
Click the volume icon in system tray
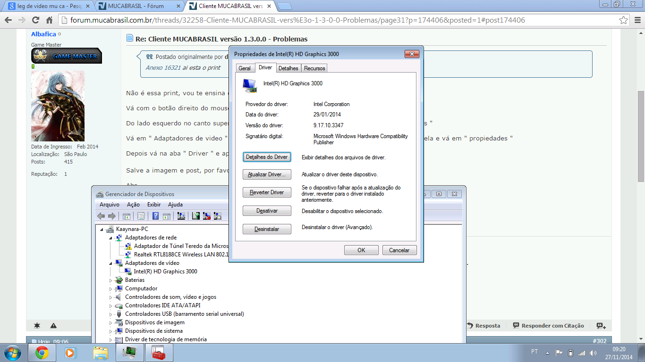click(x=593, y=353)
